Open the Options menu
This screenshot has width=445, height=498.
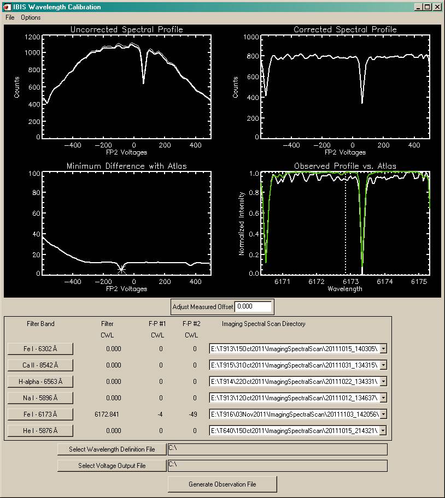(x=31, y=17)
